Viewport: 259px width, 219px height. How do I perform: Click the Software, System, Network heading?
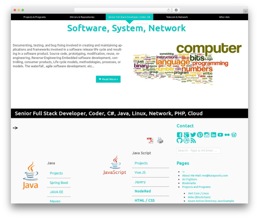tap(126, 28)
